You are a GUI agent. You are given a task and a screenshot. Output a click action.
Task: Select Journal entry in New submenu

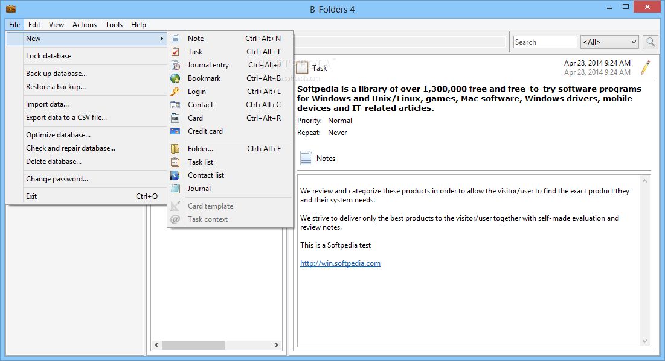coord(230,65)
